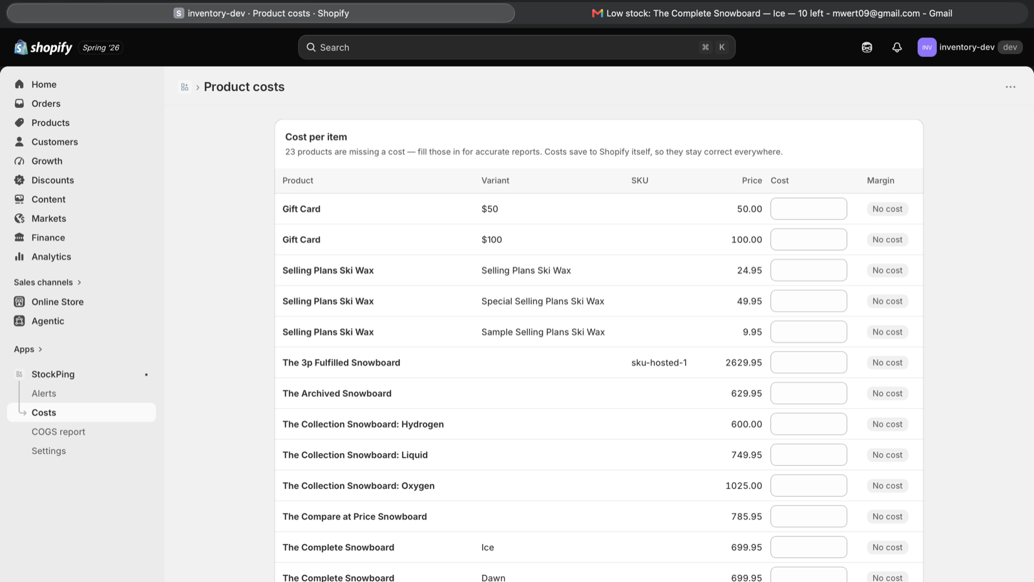Click cost field for Complete Snowboard Ice
Screen dimensions: 1034x582
[808, 547]
